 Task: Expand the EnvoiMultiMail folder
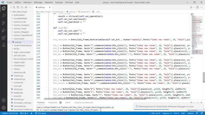coord(20,19)
